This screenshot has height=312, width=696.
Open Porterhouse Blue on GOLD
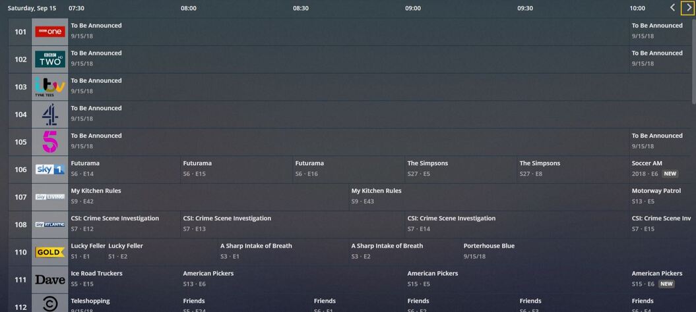[576, 252]
